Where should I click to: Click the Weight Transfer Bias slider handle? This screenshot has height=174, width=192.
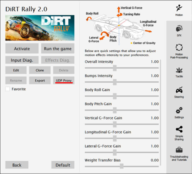(122, 166)
